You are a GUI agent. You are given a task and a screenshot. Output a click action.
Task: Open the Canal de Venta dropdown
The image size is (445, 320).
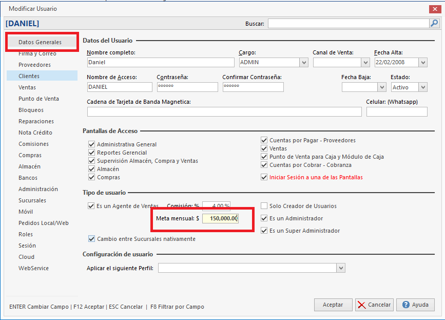[365, 63]
